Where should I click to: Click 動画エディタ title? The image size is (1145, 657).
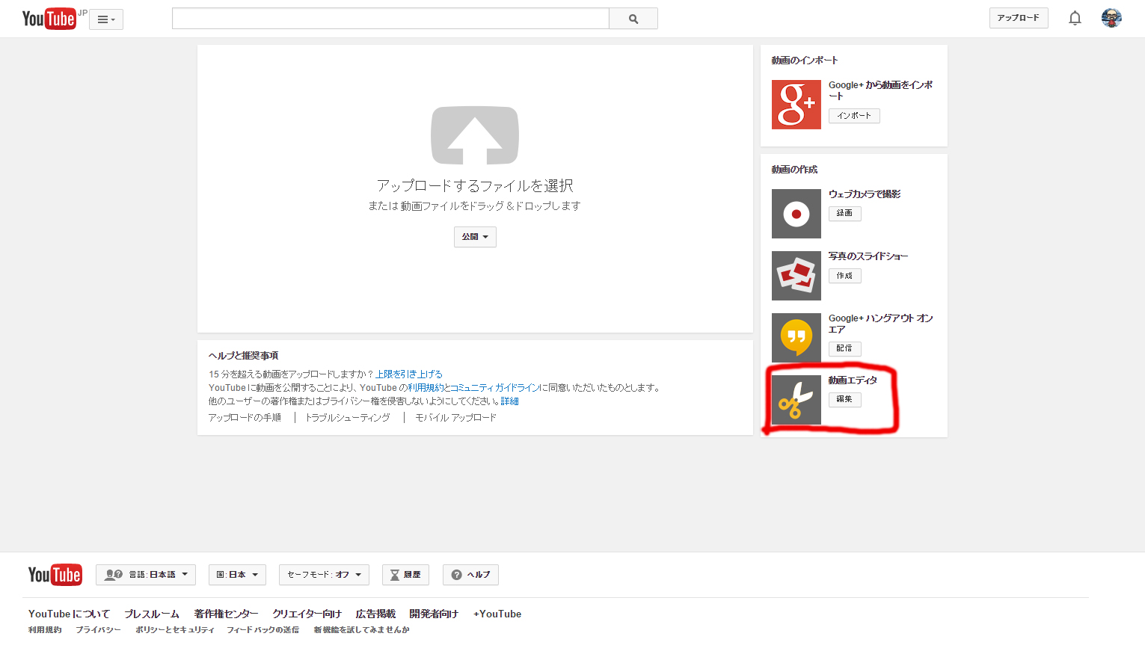point(853,380)
